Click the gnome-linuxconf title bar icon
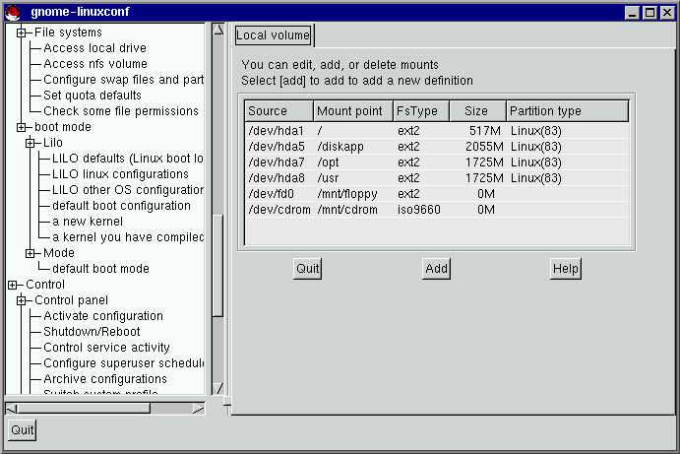Image resolution: width=680 pixels, height=454 pixels. pos(10,12)
